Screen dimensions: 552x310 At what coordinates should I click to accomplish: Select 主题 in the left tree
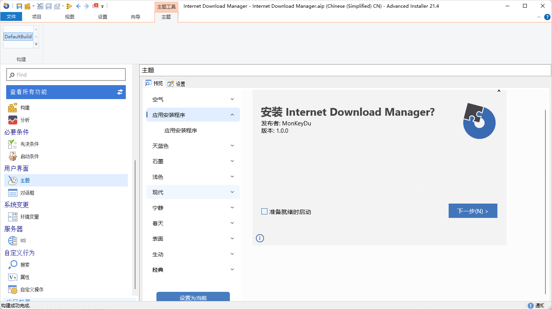66,180
